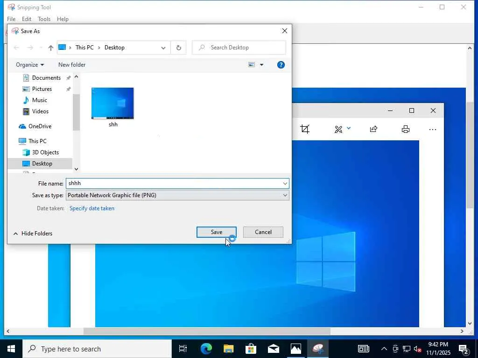Show hidden system tray icons
This screenshot has height=358, width=478.
pos(384,349)
